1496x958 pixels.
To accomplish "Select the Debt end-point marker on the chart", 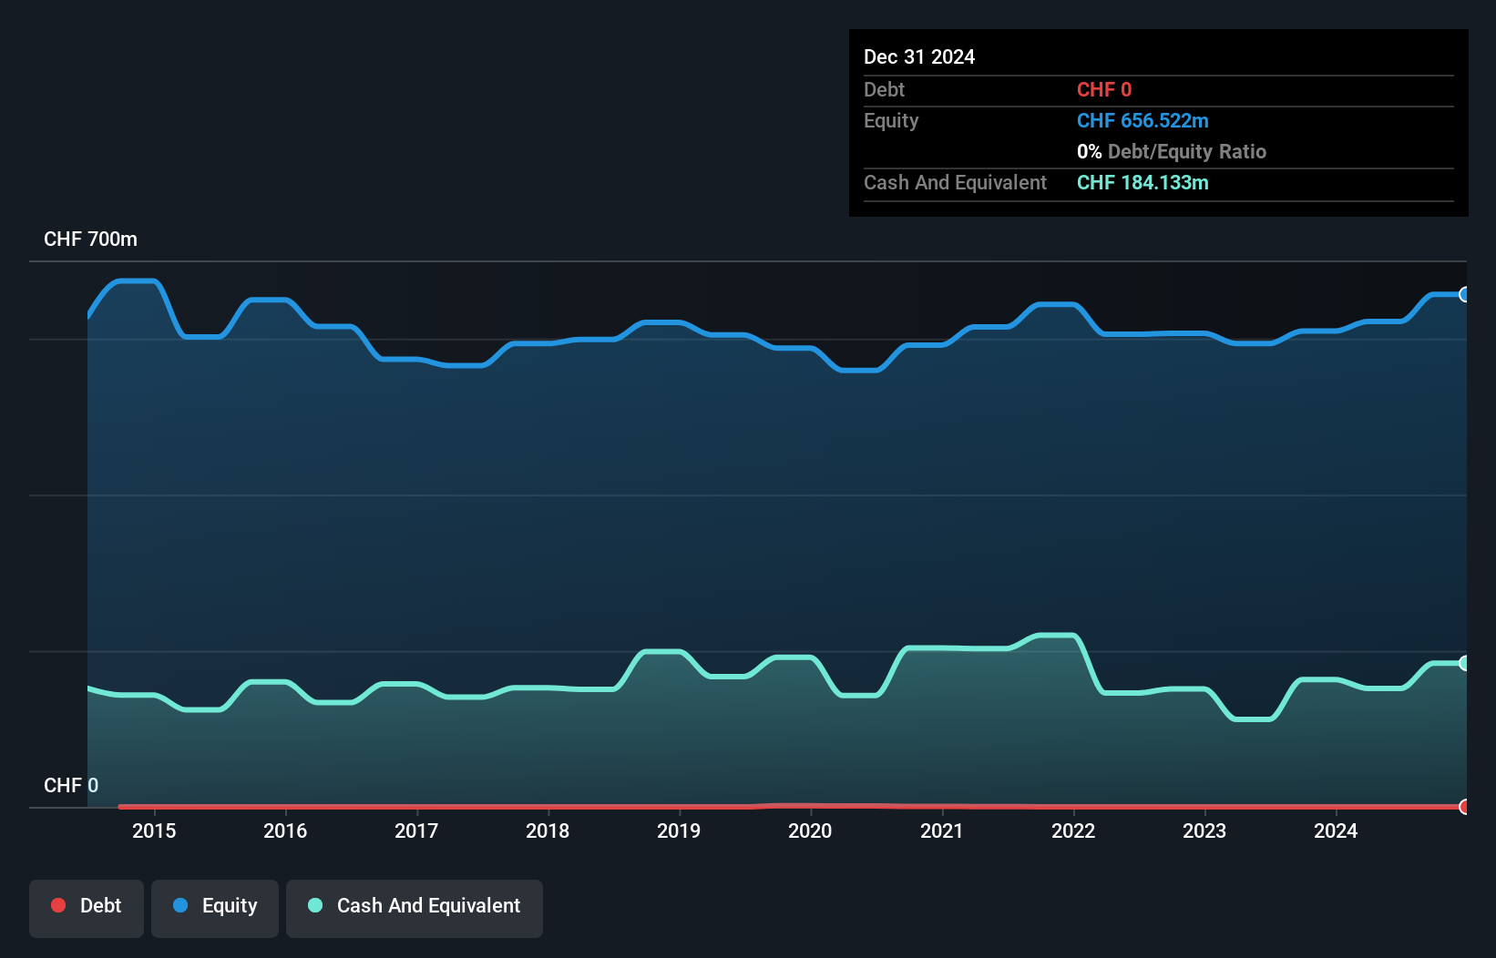I will tap(1464, 807).
